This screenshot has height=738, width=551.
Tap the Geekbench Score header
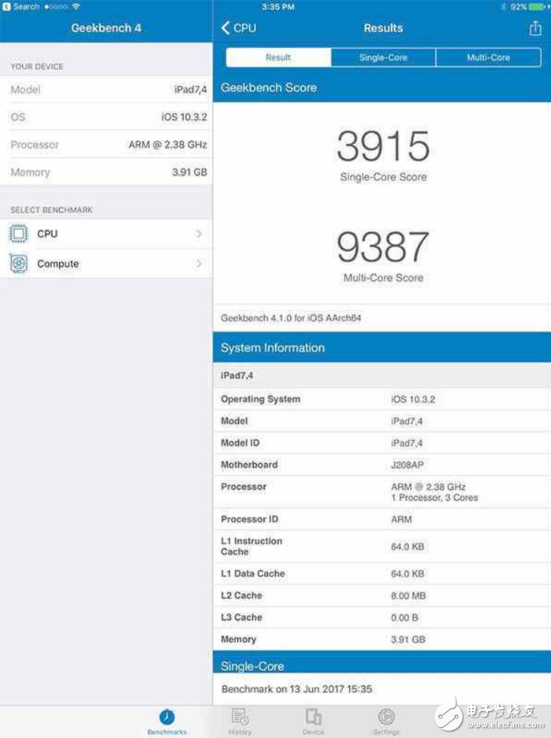point(382,87)
